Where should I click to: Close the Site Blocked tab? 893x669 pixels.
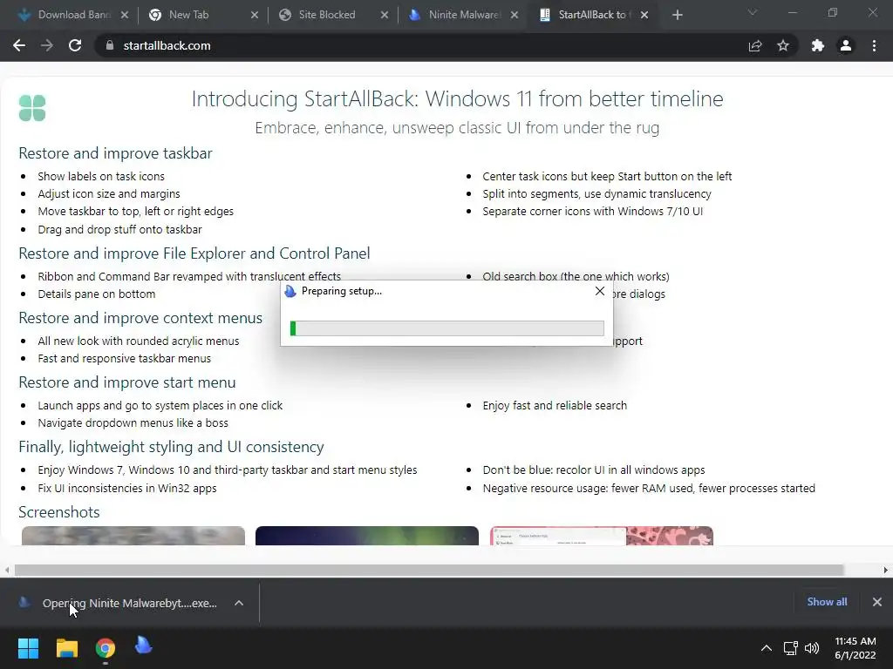pyautogui.click(x=385, y=15)
